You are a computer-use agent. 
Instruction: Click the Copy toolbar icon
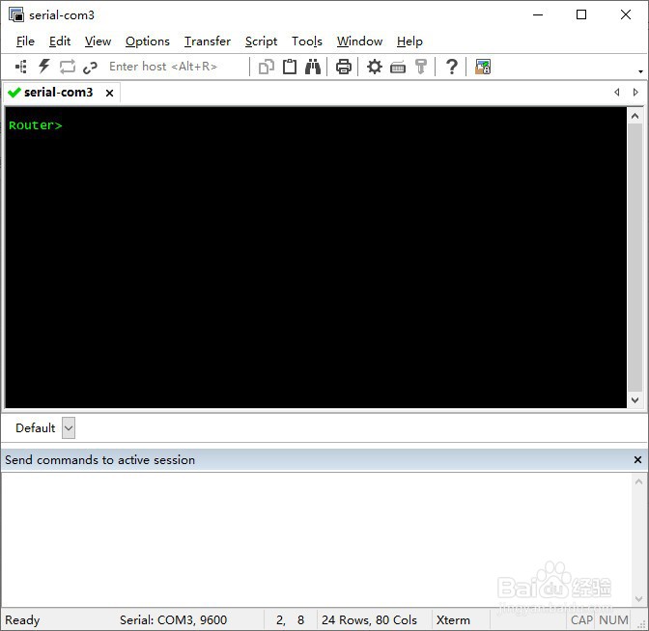click(267, 67)
